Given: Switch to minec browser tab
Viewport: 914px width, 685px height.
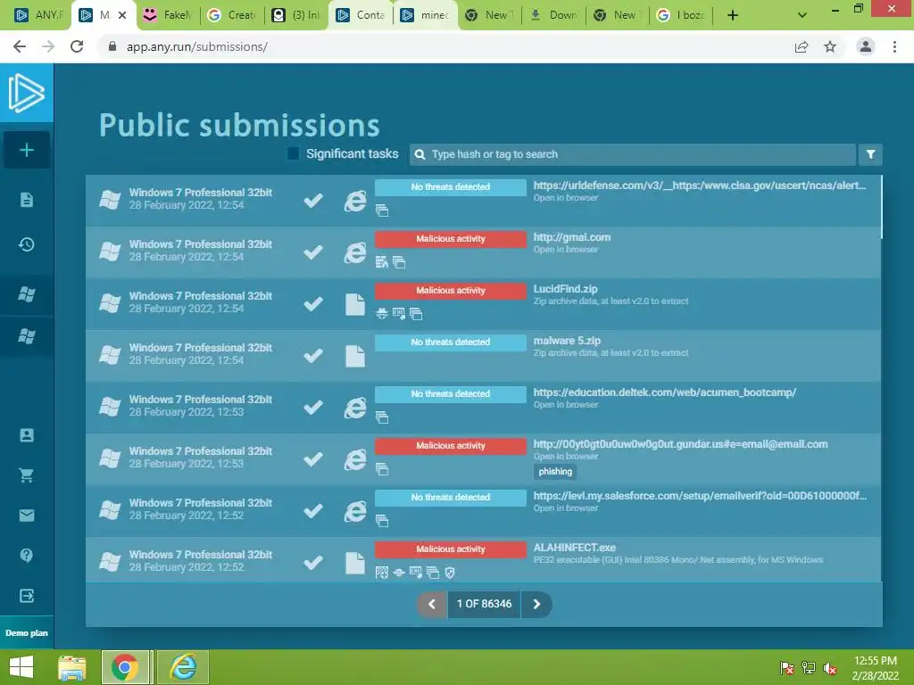Looking at the screenshot, I should [x=426, y=15].
